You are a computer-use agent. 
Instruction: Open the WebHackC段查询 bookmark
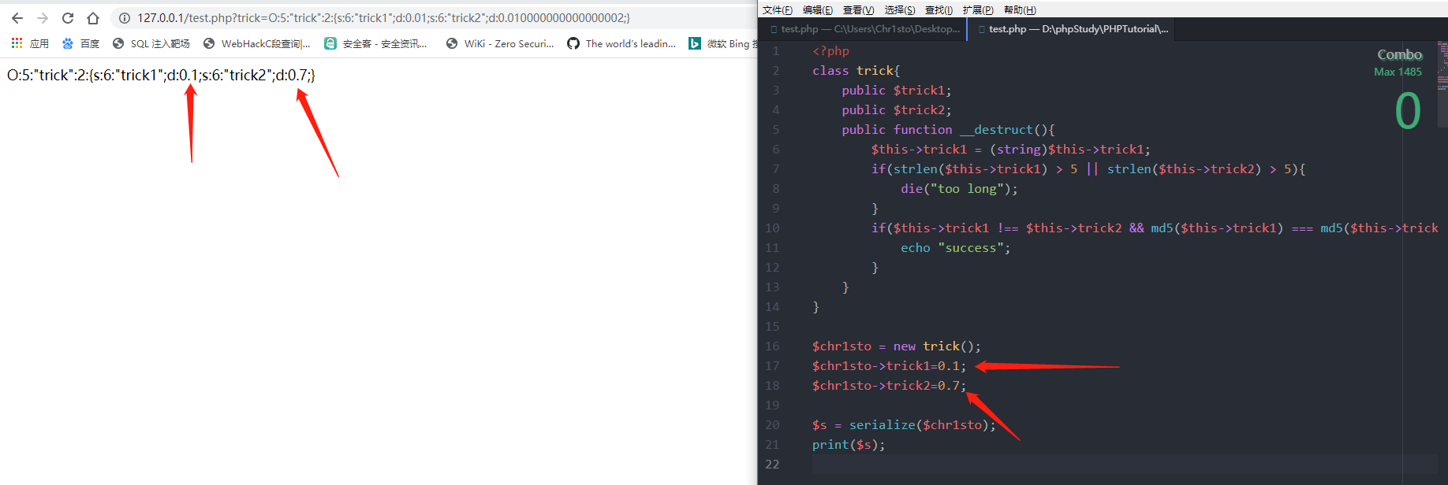click(x=256, y=43)
